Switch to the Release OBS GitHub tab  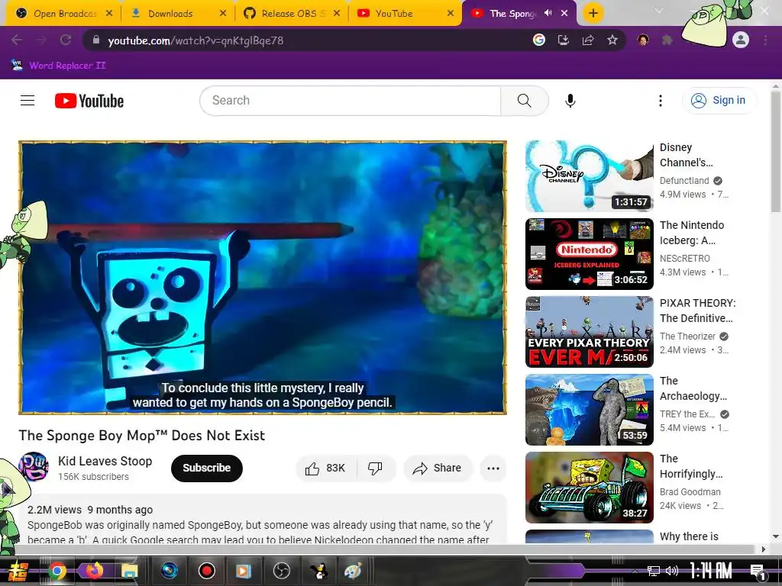[292, 13]
